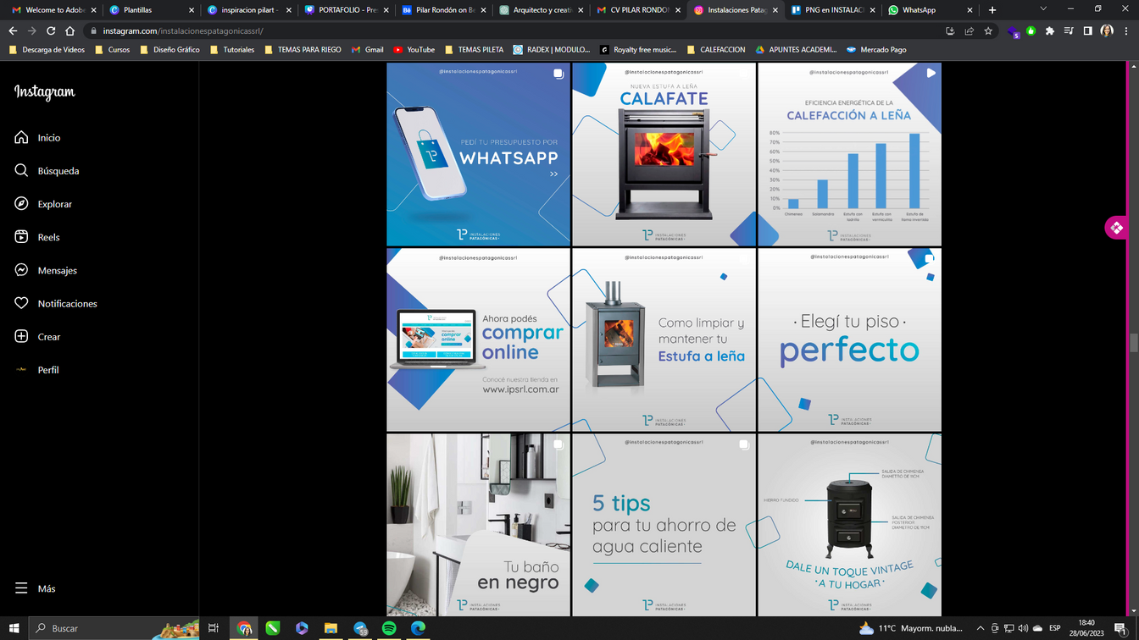Show hidden system tray icons chevron
The image size is (1139, 640).
pos(981,628)
